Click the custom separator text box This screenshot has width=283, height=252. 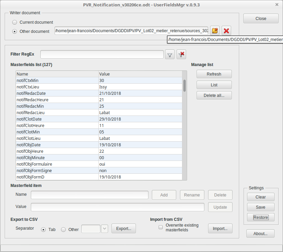pos(91,229)
